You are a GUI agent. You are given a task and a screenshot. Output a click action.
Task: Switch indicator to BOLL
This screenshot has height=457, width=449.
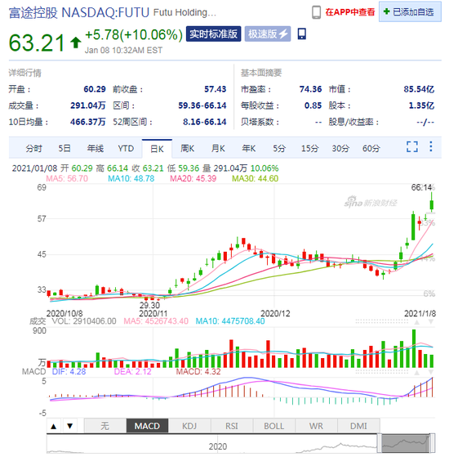coord(273,426)
